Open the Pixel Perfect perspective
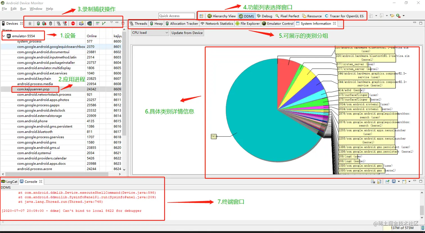The width and height of the screenshot is (425, 233). pos(287,16)
